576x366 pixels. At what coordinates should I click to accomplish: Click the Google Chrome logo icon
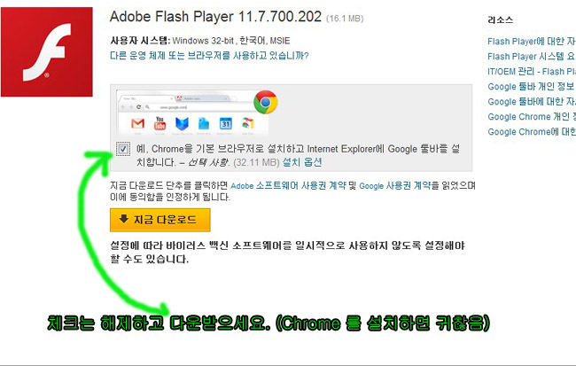(266, 102)
